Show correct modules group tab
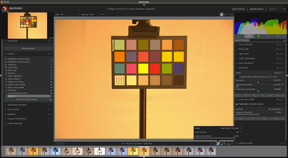The height and width of the screenshot is (158, 288). [268, 36]
